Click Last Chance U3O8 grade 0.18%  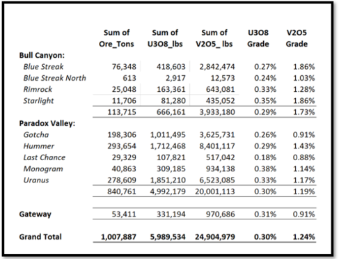click(265, 157)
